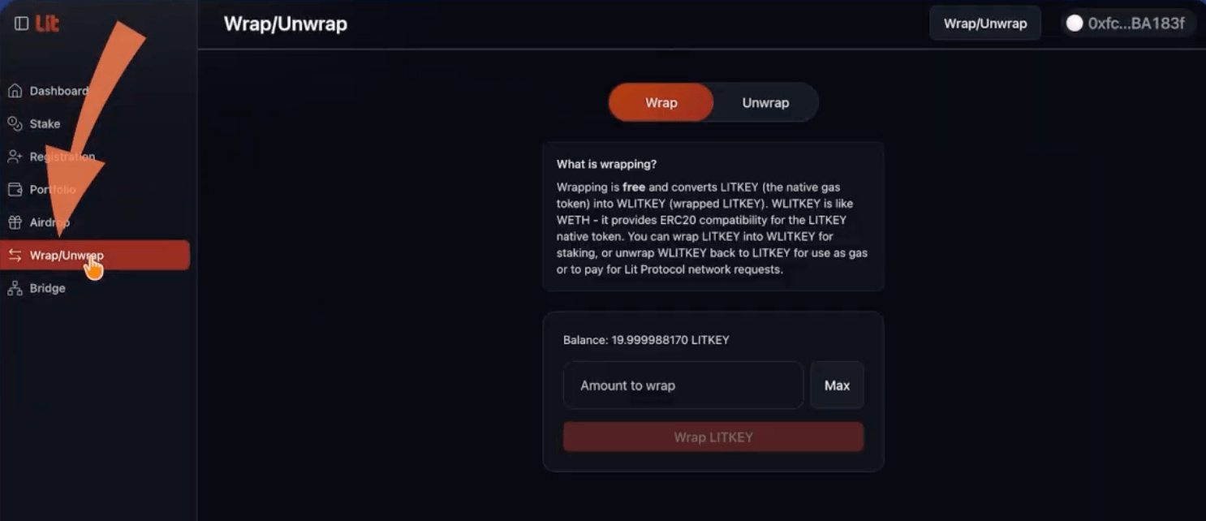
Task: Select the Dashboard home icon
Action: pos(14,90)
